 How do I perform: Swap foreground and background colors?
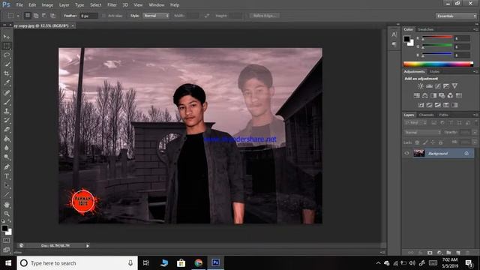10,221
